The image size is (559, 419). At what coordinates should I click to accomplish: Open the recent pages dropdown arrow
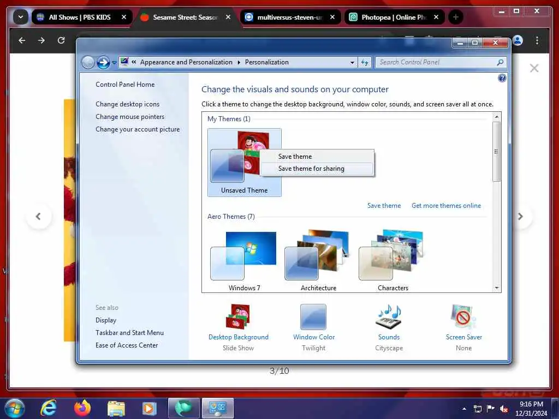[114, 63]
